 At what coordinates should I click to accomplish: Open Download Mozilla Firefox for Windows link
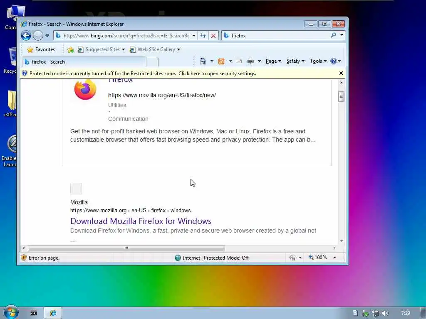point(141,221)
